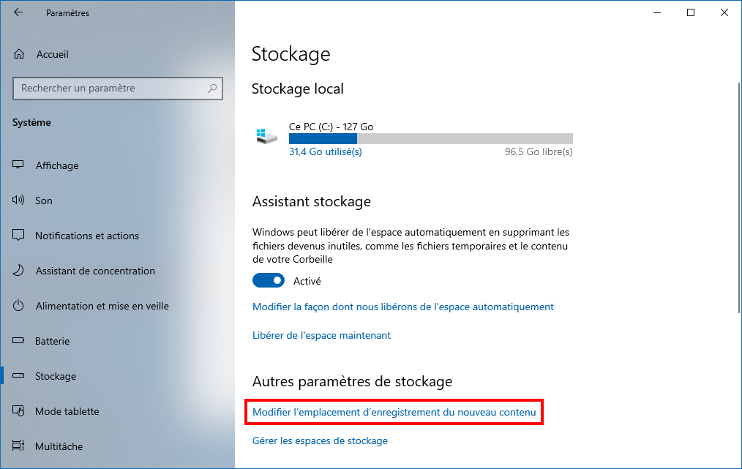Viewport: 742px width, 469px height.
Task: Click the Batterie icon
Action: pyautogui.click(x=18, y=340)
